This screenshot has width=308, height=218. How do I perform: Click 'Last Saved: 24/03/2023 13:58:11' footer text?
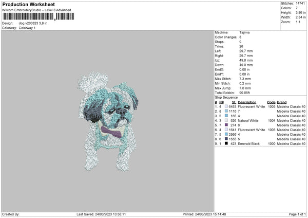tap(101, 214)
